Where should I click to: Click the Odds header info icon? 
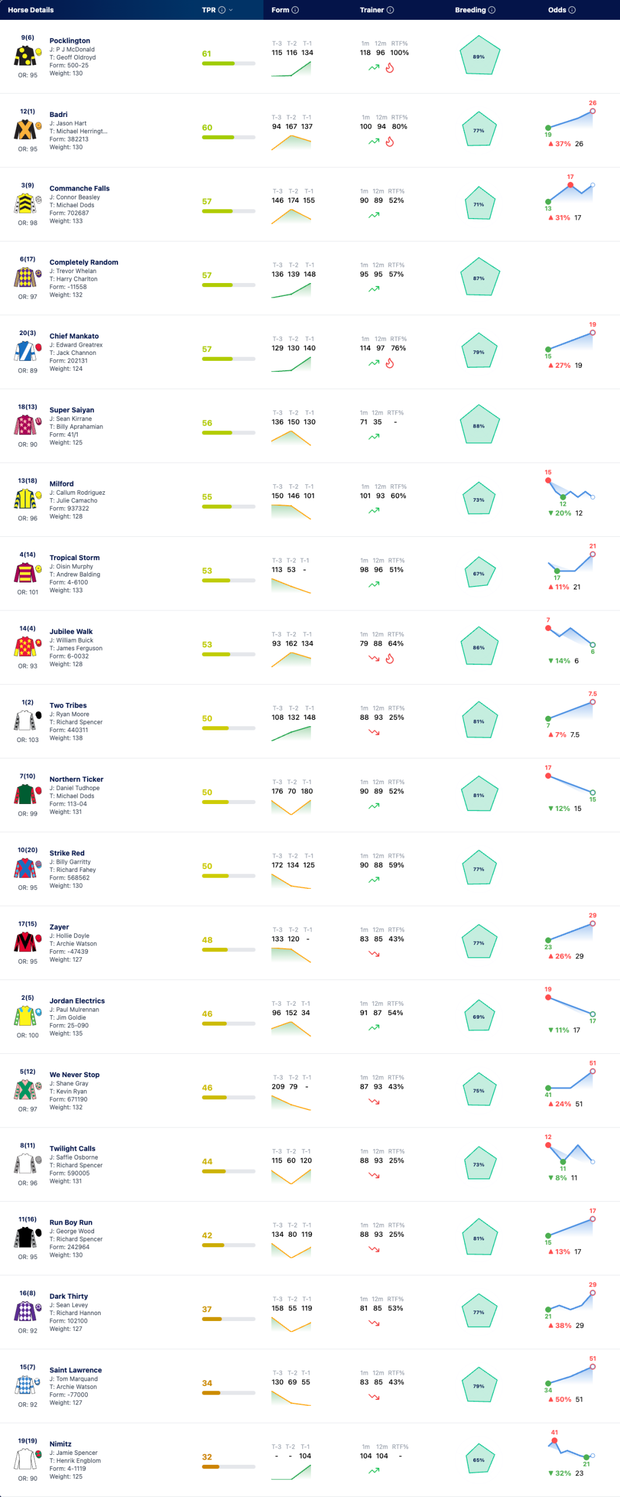572,10
